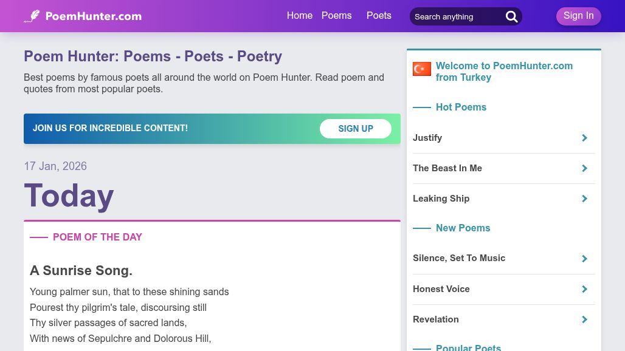Focus the Search anything input field
The width and height of the screenshot is (625, 351).
[456, 17]
